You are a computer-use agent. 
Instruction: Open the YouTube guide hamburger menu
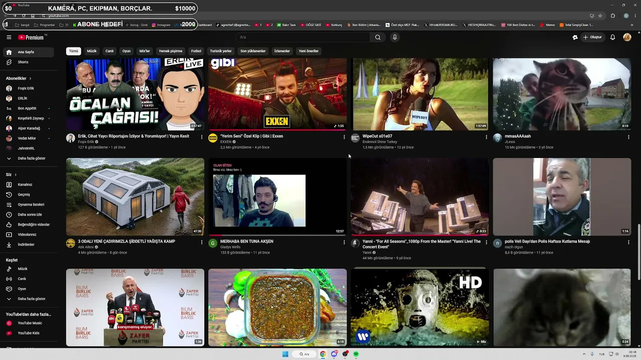click(9, 37)
